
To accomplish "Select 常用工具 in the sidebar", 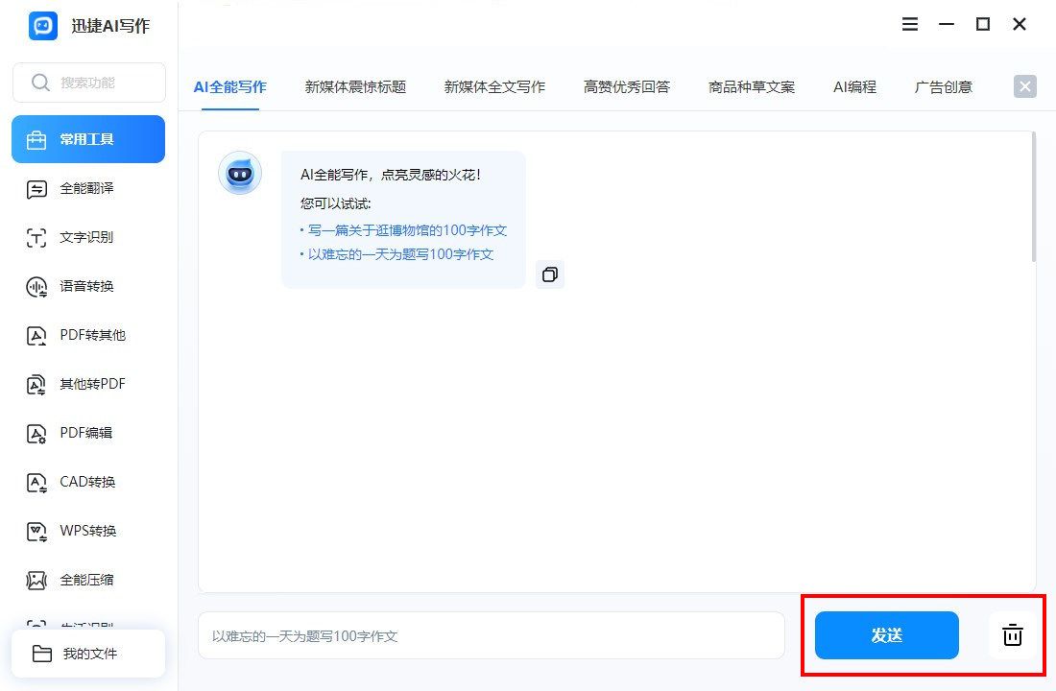I will [x=88, y=139].
